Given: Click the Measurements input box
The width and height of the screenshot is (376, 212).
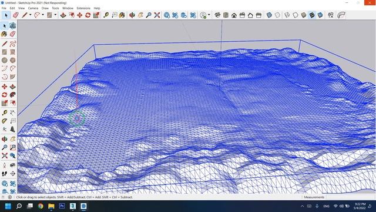Looking at the screenshot, I should pyautogui.click(x=350, y=197).
